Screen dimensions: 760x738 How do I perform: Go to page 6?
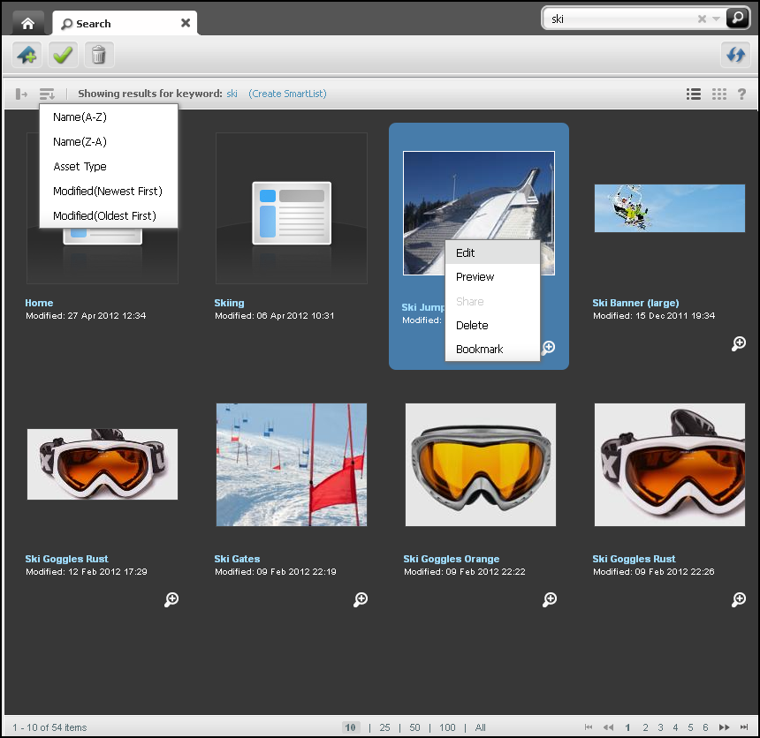[x=705, y=727]
